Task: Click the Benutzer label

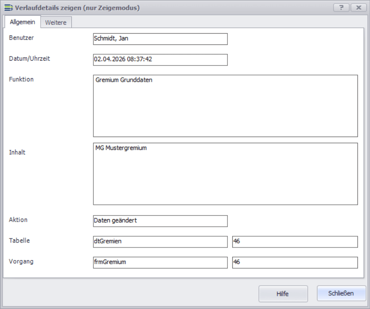Action: pyautogui.click(x=22, y=38)
